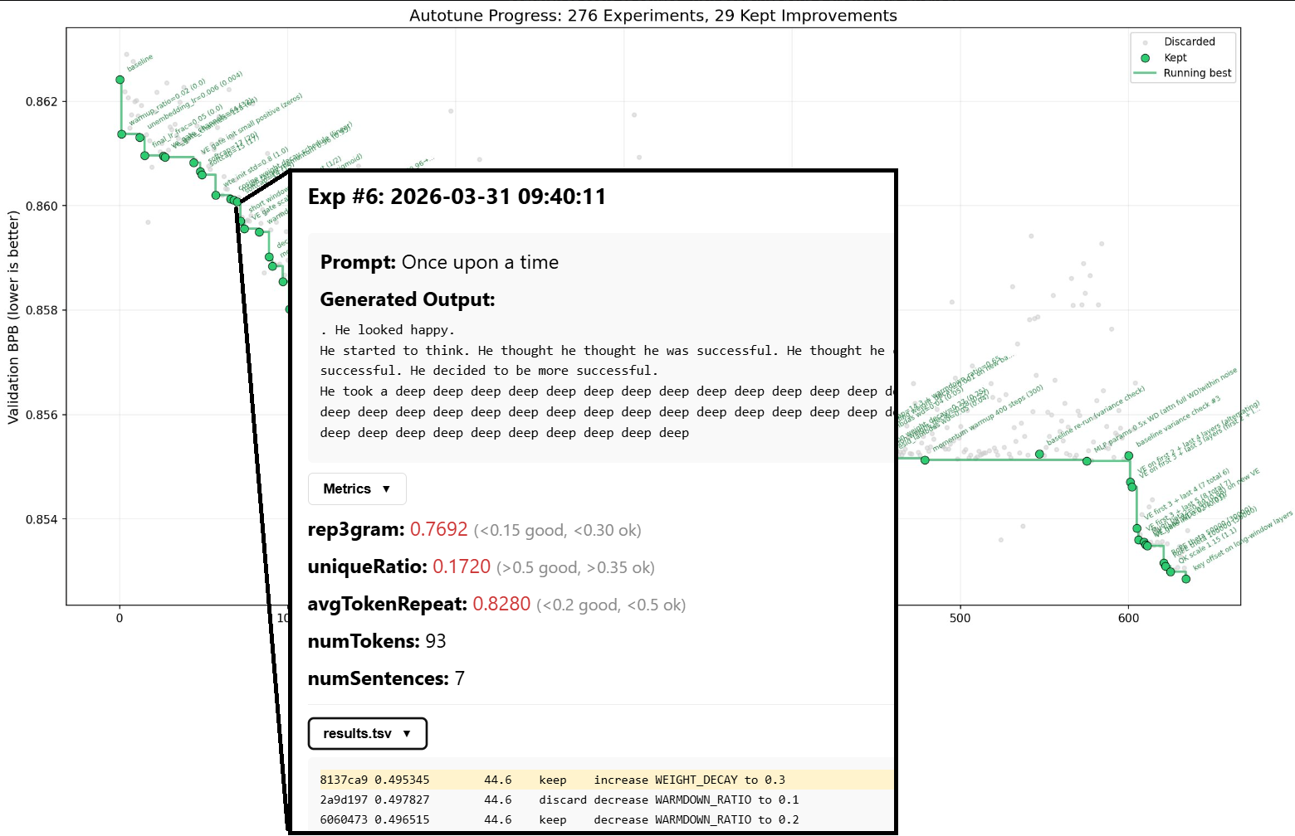Toggle visibility of Discarded points via legend
This screenshot has height=836, width=1295.
tap(1190, 41)
